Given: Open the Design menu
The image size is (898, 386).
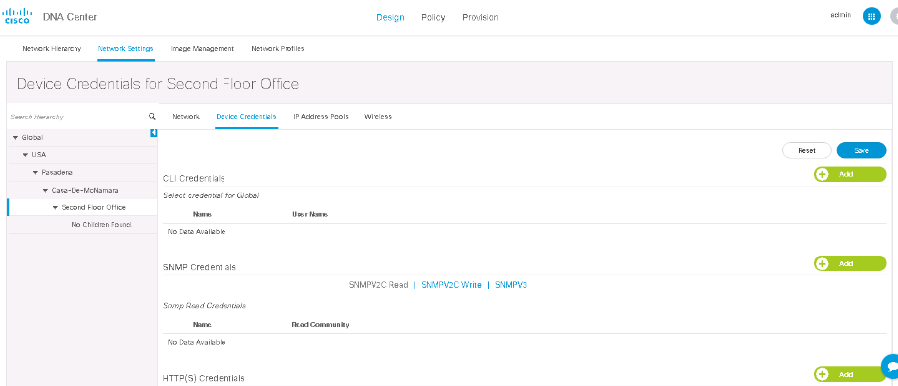Looking at the screenshot, I should pyautogui.click(x=390, y=17).
